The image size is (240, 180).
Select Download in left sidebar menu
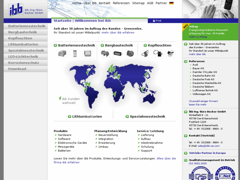click(25, 69)
